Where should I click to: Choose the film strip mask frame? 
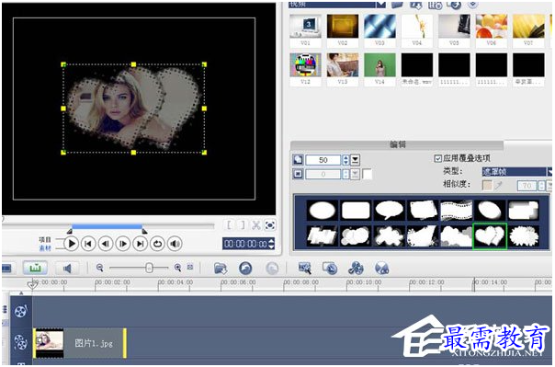457,210
